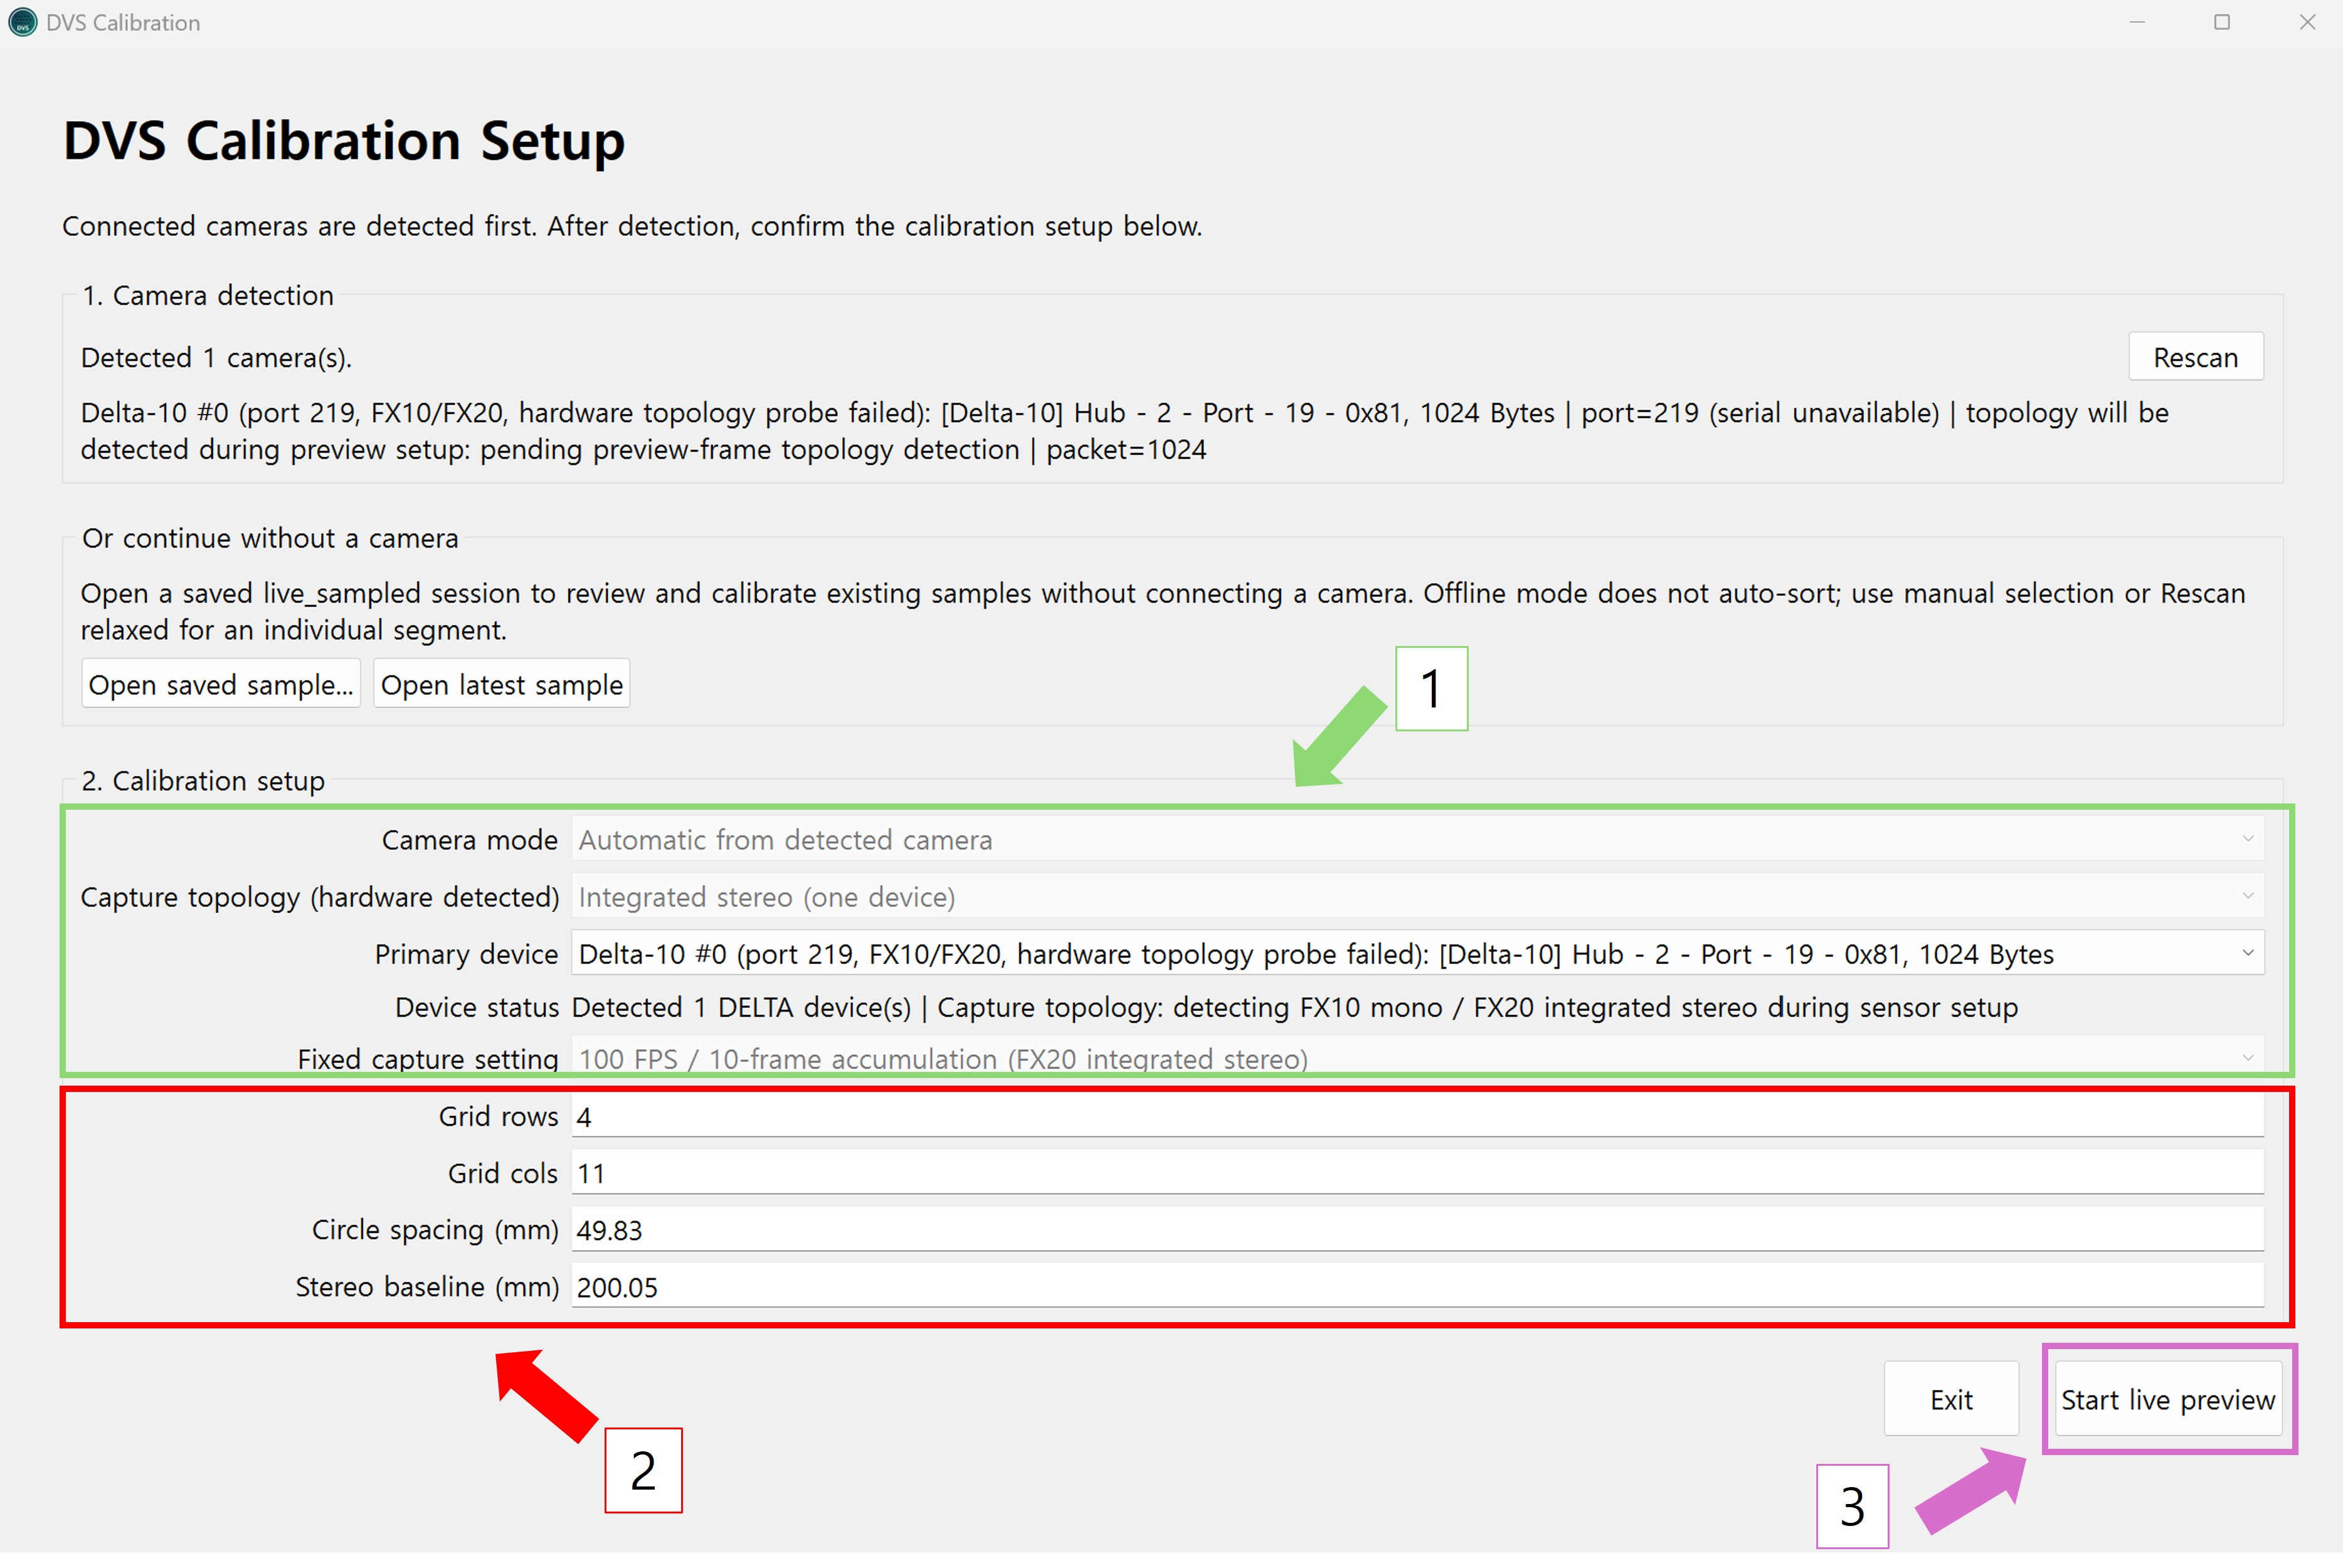Click the '1. Camera detection' group title

coord(208,295)
